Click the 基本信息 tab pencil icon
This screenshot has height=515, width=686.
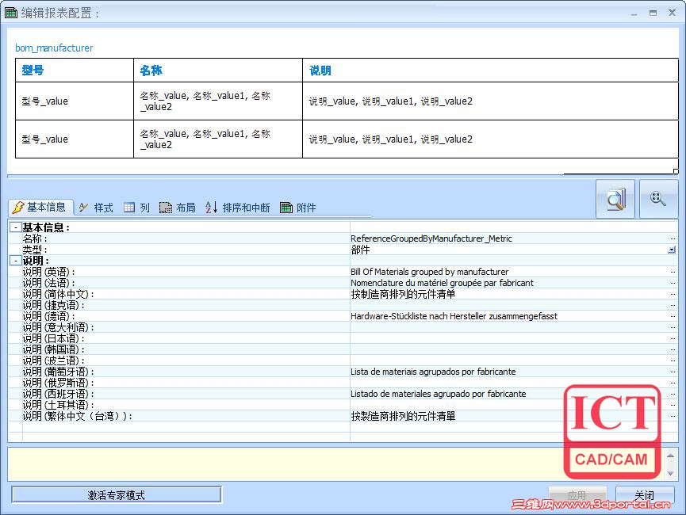point(18,208)
